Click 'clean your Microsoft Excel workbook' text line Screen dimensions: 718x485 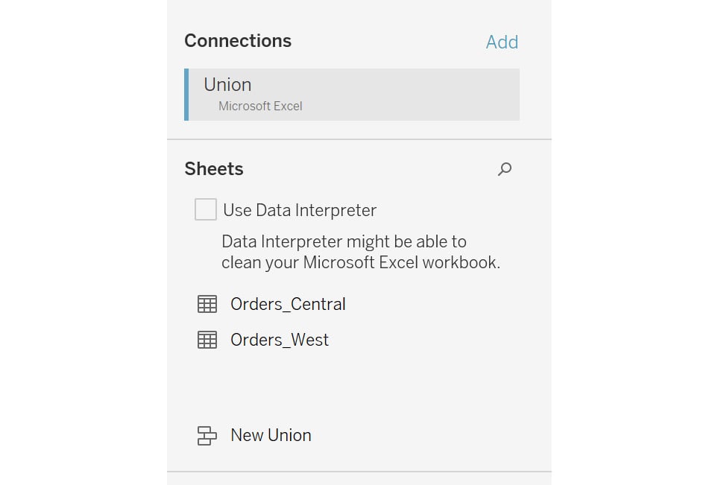point(361,263)
